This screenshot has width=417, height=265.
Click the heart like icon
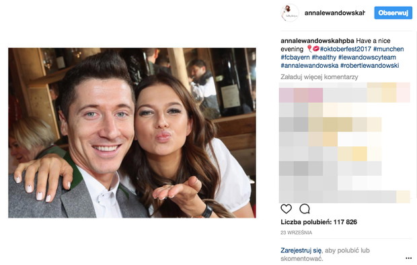click(x=286, y=209)
